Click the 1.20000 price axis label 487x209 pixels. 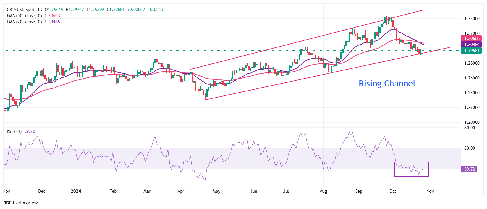pyautogui.click(x=472, y=122)
